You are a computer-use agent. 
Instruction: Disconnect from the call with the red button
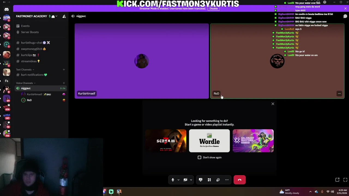tap(239, 180)
